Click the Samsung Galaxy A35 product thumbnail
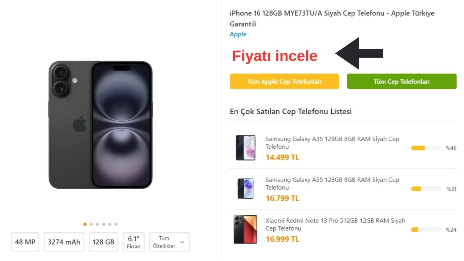 [x=245, y=148]
